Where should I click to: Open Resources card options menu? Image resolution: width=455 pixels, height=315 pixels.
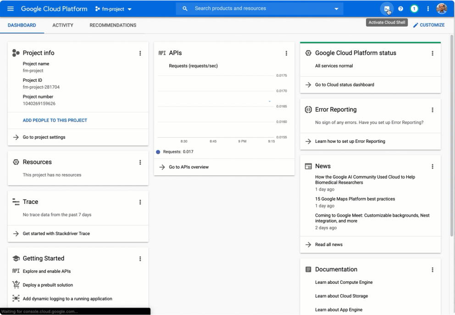pos(140,163)
